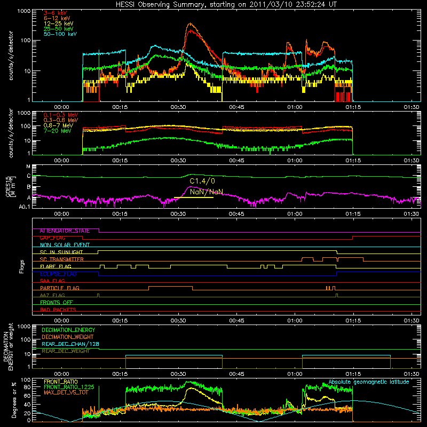Image resolution: width=427 pixels, height=427 pixels.
Task: Click the ECLIPSE_FLAG label
Action: click(x=58, y=274)
